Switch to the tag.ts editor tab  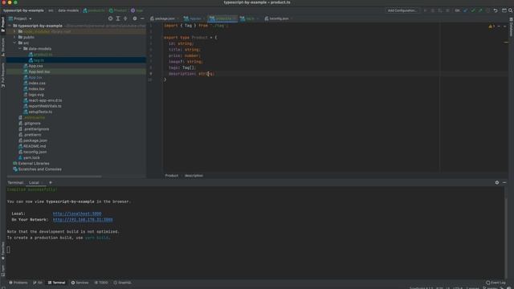coord(249,18)
